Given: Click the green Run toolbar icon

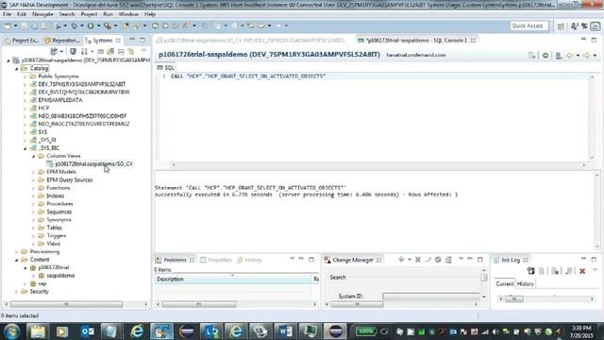Looking at the screenshot, I should pos(91,25).
